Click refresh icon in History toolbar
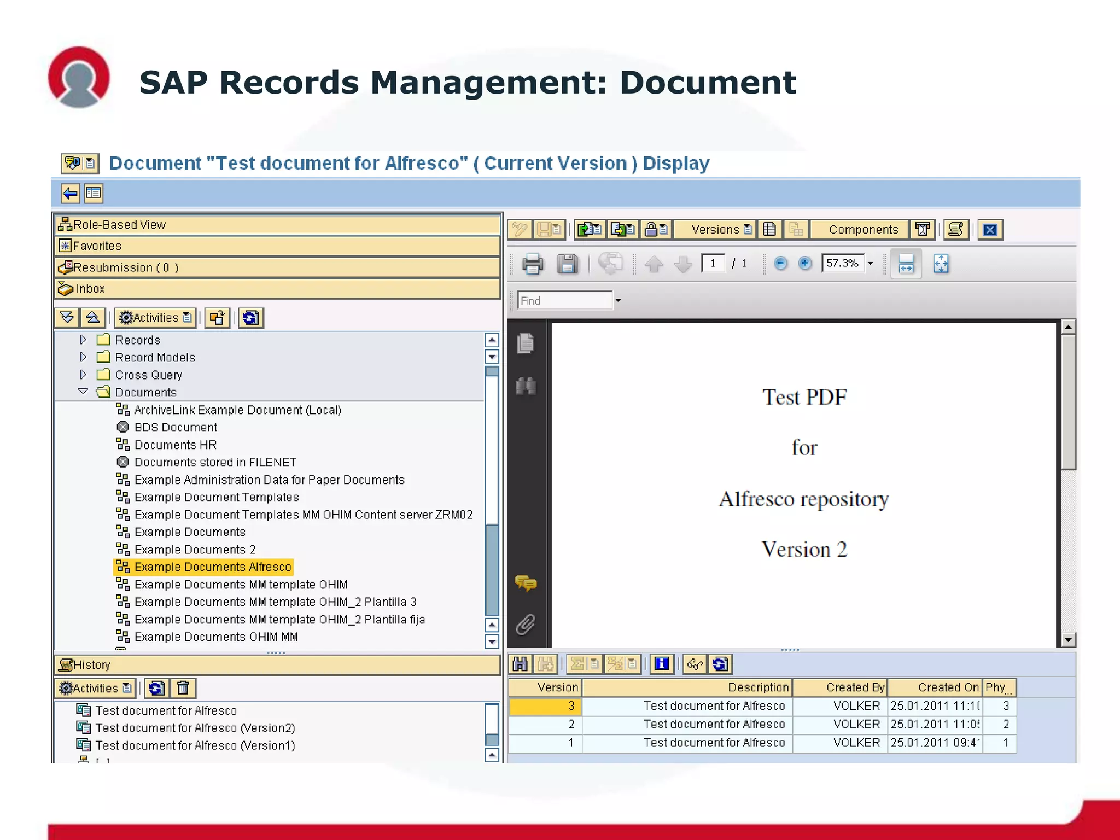The image size is (1120, 840). 157,688
